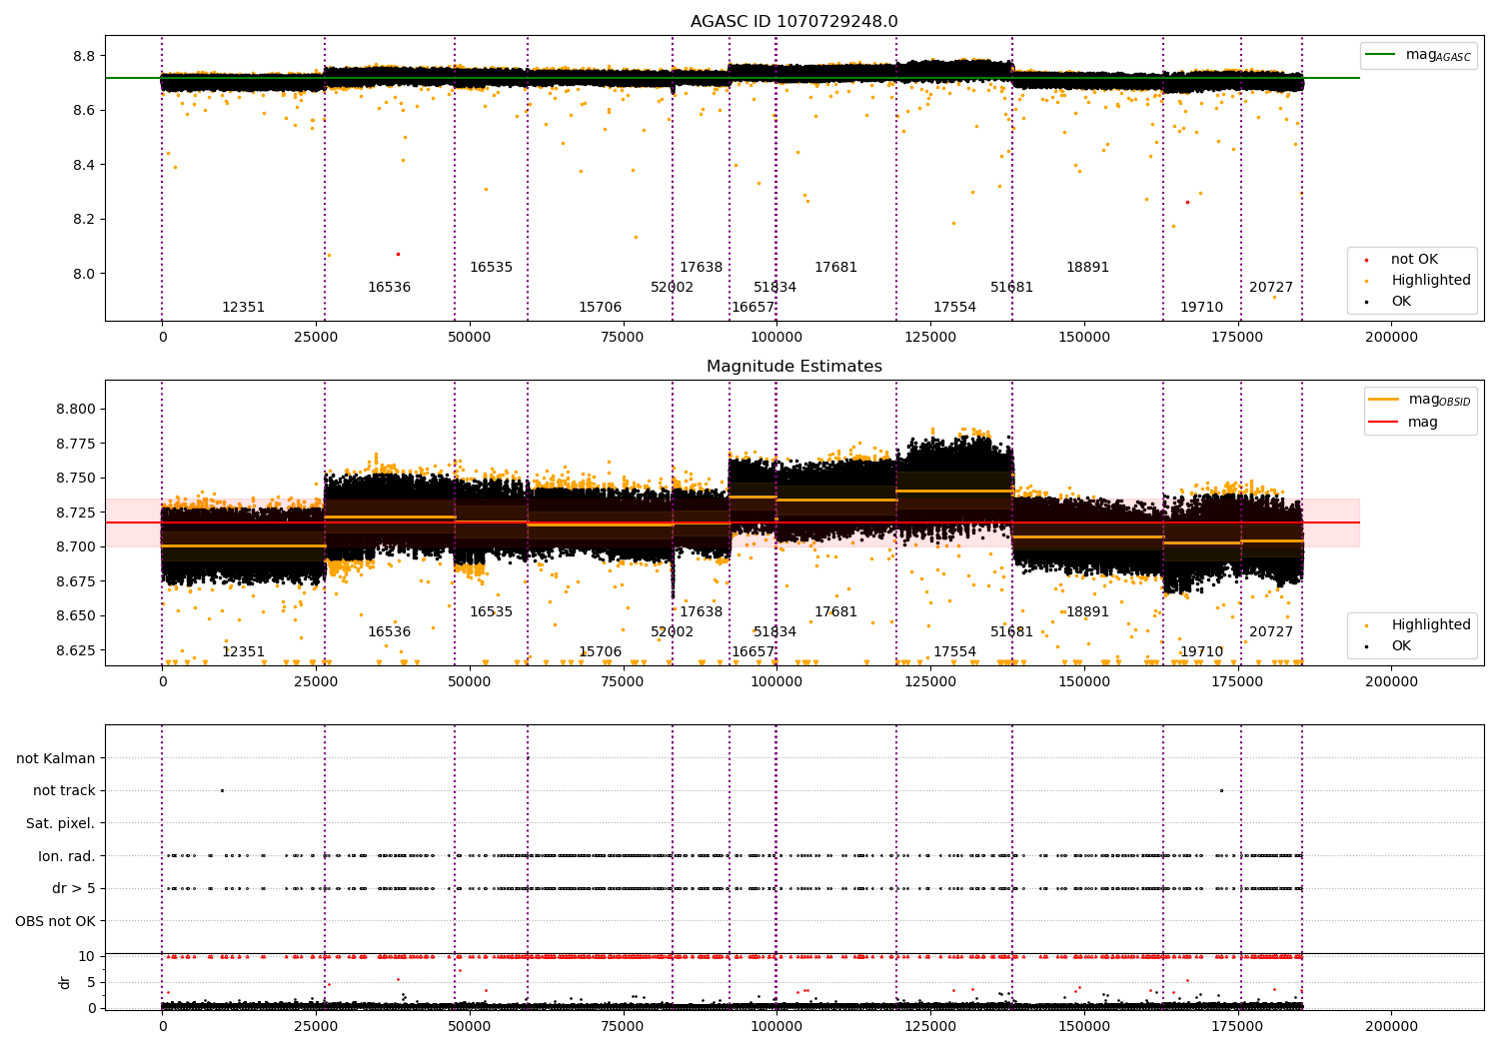Click the 8.0 y-axis tick label
Screen dimensions: 1499x1049
(x=83, y=274)
